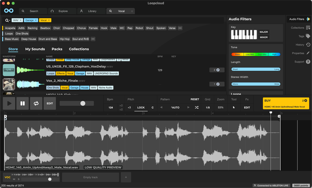Screen dimensions: 312x188
Task: Expand more genre tags after Soul and RnB
Action: tap(93, 39)
